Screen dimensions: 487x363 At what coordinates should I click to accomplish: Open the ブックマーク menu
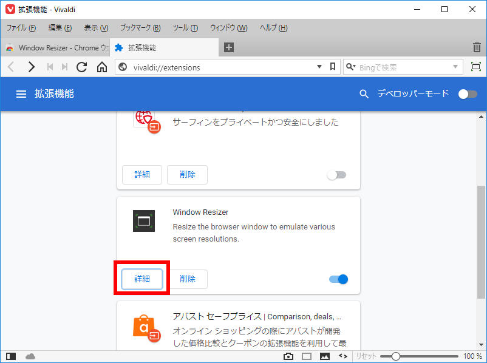click(x=140, y=28)
